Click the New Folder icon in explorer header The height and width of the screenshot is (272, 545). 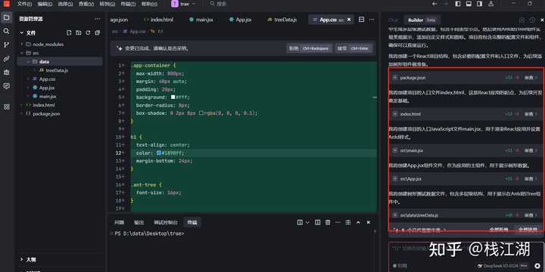tap(79, 32)
